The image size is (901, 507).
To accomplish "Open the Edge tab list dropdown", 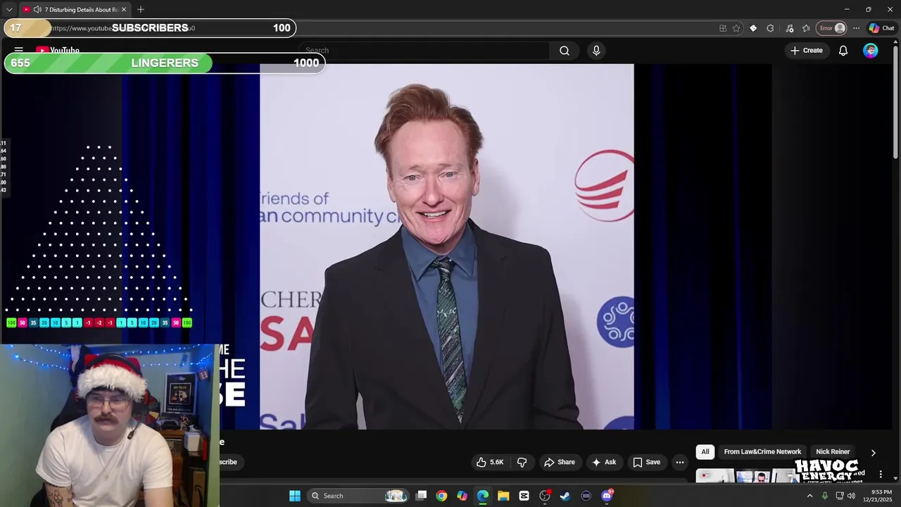I will 9,9.
